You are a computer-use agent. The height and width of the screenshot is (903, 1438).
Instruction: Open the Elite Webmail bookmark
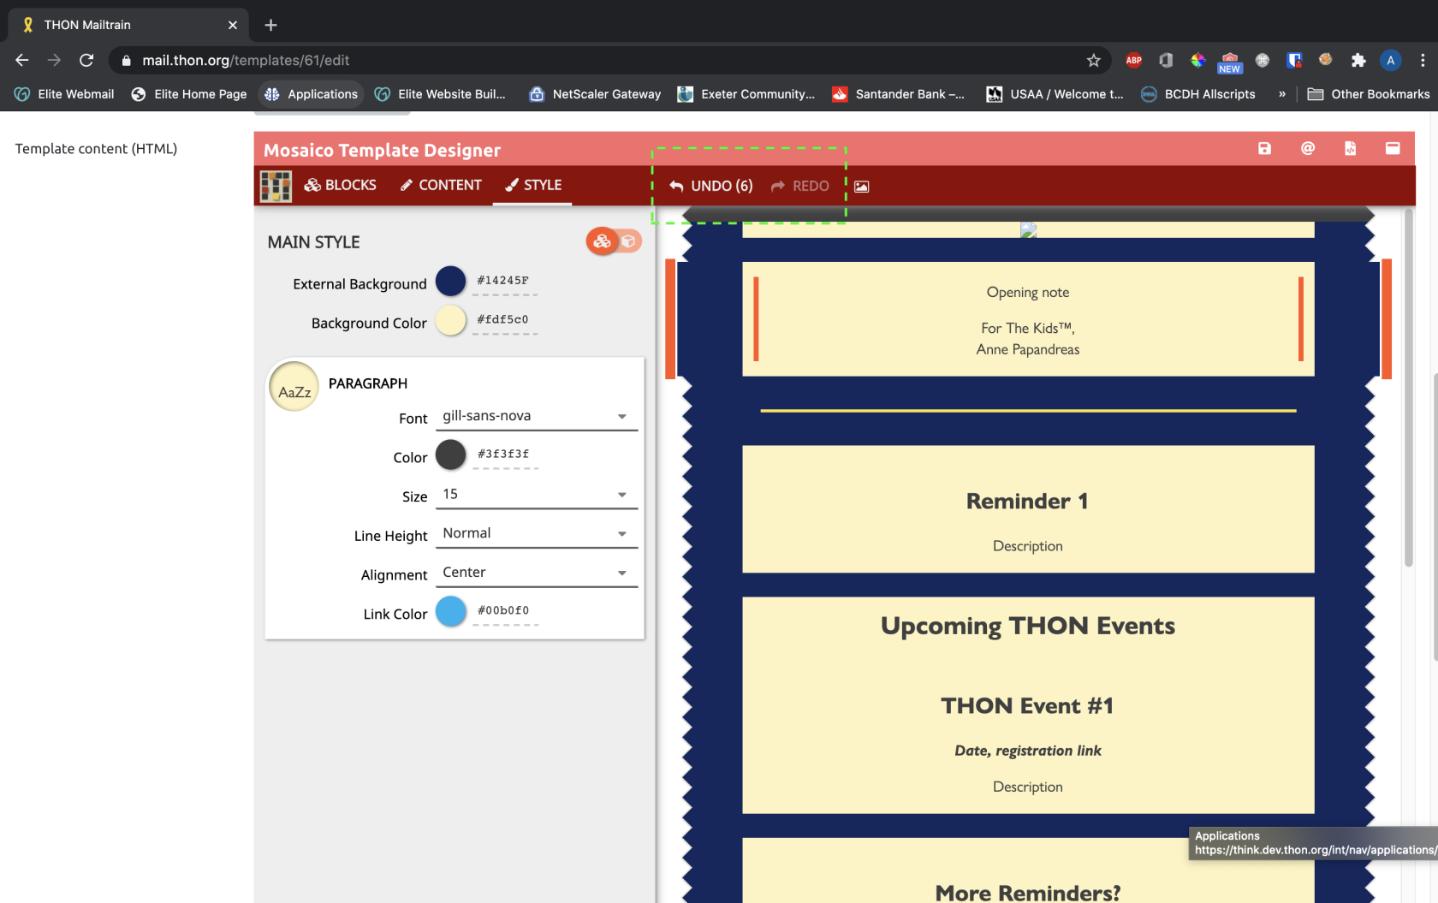[64, 94]
